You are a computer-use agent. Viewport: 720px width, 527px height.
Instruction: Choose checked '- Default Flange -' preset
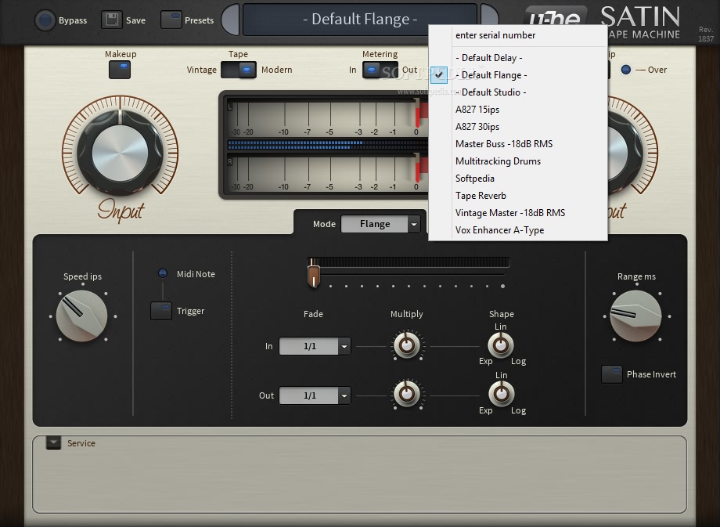click(518, 75)
